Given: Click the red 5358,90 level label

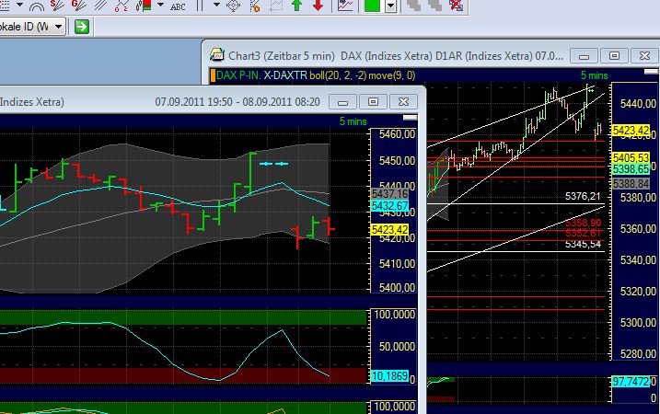Looking at the screenshot, I should (x=583, y=223).
